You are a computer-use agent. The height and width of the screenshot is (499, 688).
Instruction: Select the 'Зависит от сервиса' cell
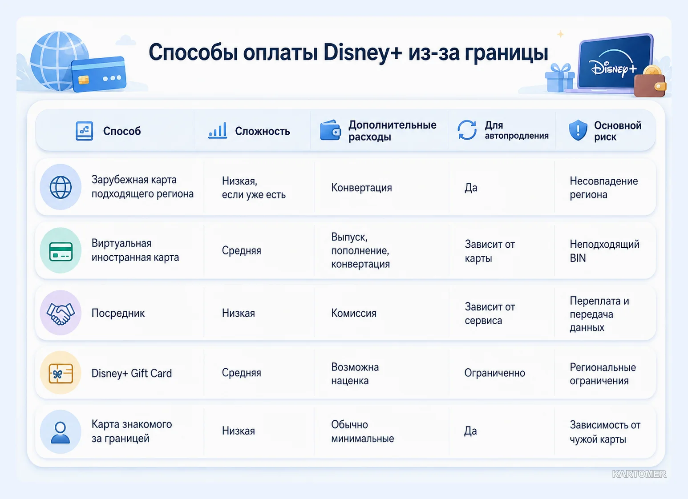(x=490, y=314)
